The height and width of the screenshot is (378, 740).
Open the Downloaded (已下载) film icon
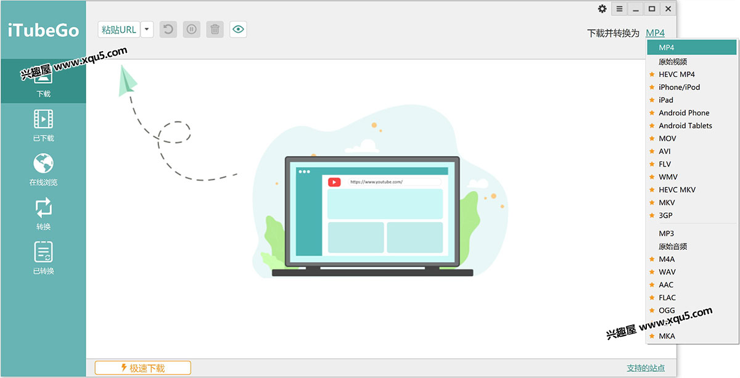click(x=43, y=118)
